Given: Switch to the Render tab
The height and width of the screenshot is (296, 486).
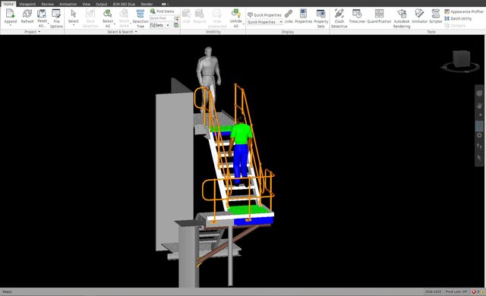Looking at the screenshot, I should [147, 4].
